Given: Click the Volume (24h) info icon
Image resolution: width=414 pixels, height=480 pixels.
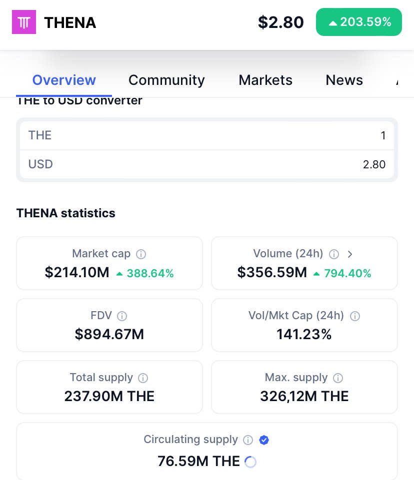Looking at the screenshot, I should tap(334, 254).
